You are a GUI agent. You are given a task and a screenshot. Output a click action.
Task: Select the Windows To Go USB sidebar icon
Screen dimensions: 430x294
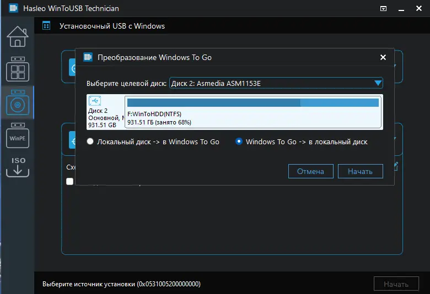point(18,69)
